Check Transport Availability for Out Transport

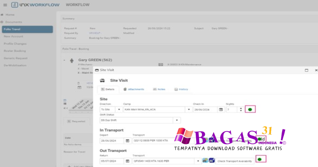(235, 161)
